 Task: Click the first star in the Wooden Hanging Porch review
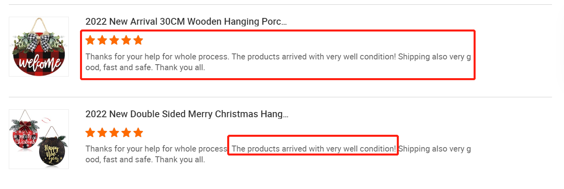90,40
